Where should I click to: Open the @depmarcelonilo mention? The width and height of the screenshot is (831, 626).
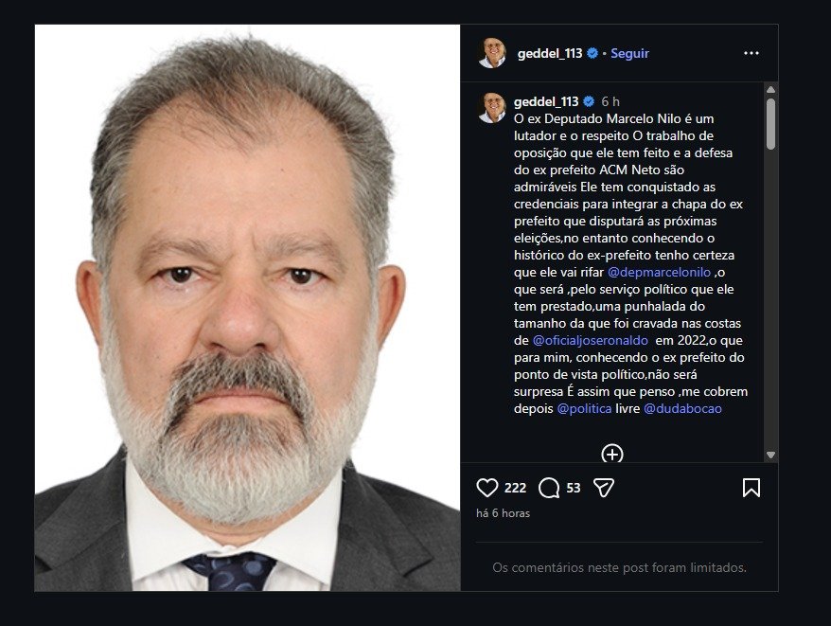pyautogui.click(x=661, y=273)
